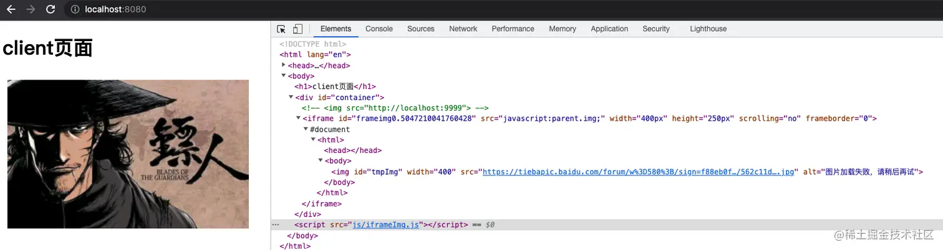Go forward with the browser forward arrow
943x250 pixels.
pyautogui.click(x=31, y=9)
